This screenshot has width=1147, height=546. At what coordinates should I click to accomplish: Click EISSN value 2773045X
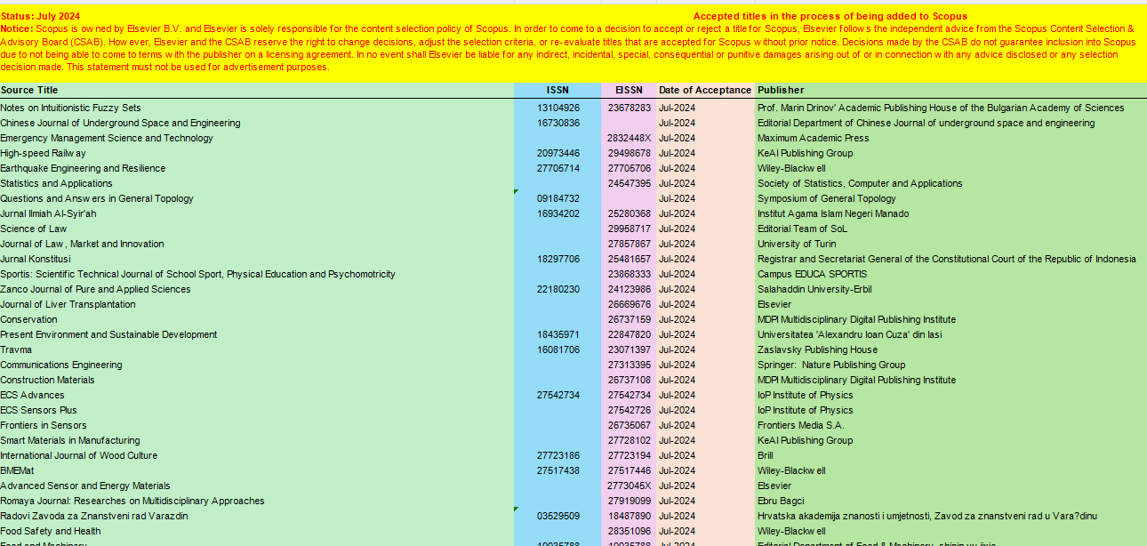point(629,486)
